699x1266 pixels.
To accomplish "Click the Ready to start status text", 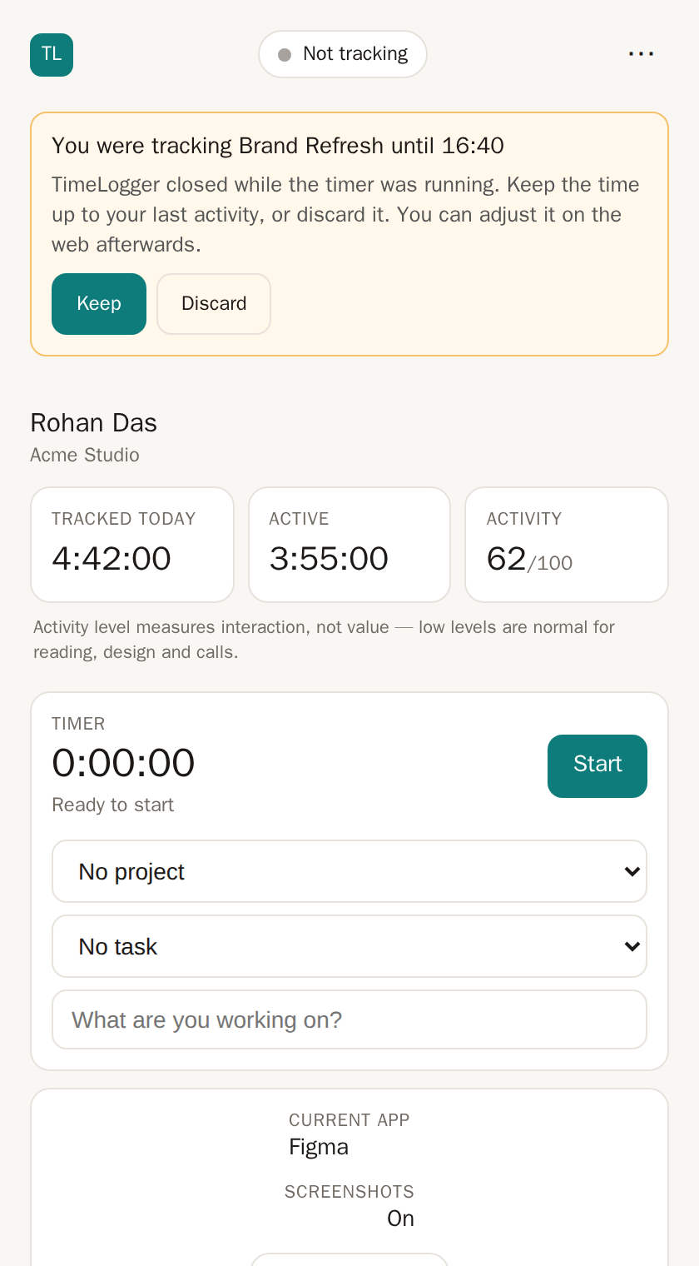I will (113, 805).
